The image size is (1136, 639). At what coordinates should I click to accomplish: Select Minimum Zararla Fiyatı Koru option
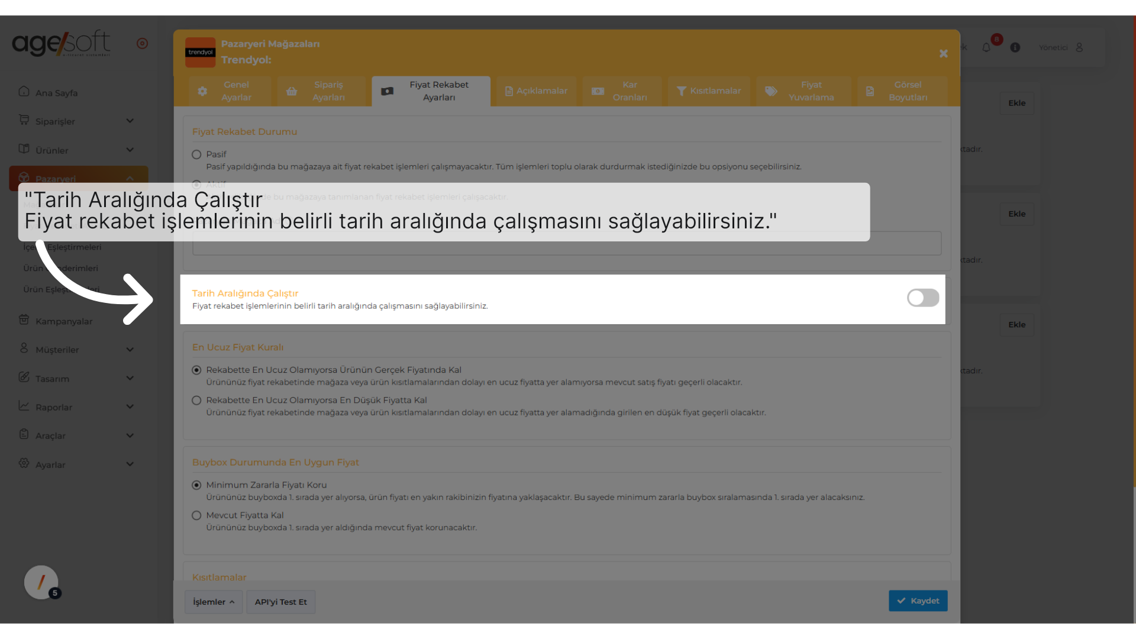coord(196,485)
